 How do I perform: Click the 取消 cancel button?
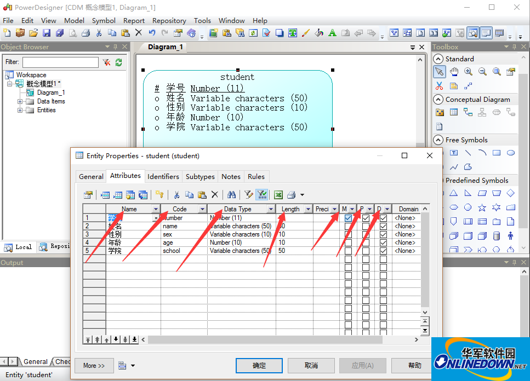[x=311, y=366]
